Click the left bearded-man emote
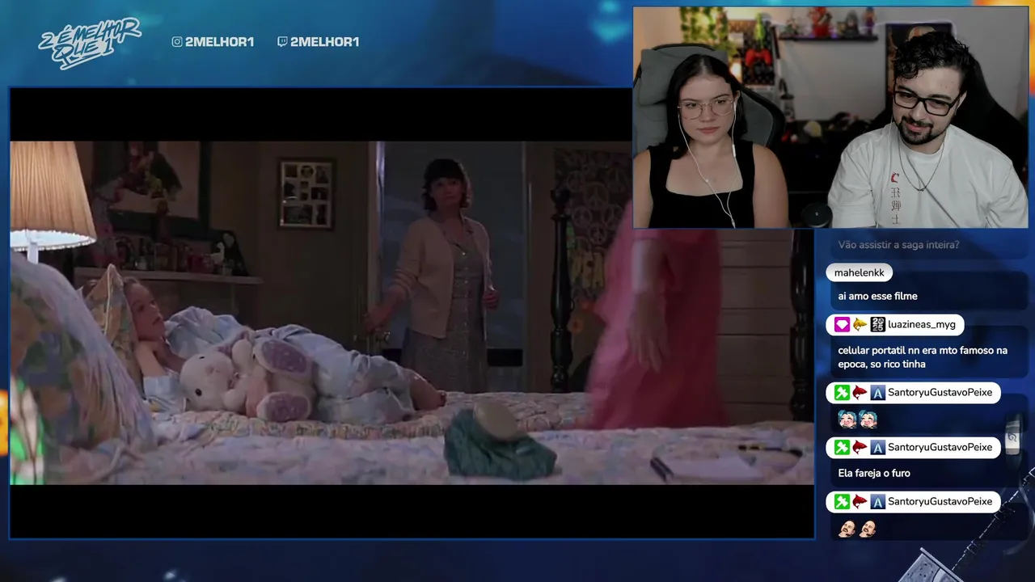The height and width of the screenshot is (582, 1035). 847,529
